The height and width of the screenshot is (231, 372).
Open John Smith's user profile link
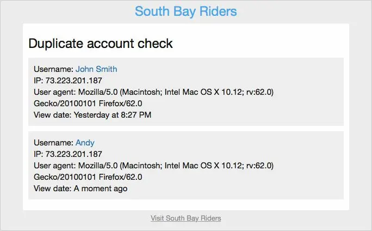pyautogui.click(x=96, y=69)
